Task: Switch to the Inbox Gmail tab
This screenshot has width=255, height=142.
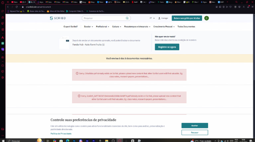Action: point(74,2)
